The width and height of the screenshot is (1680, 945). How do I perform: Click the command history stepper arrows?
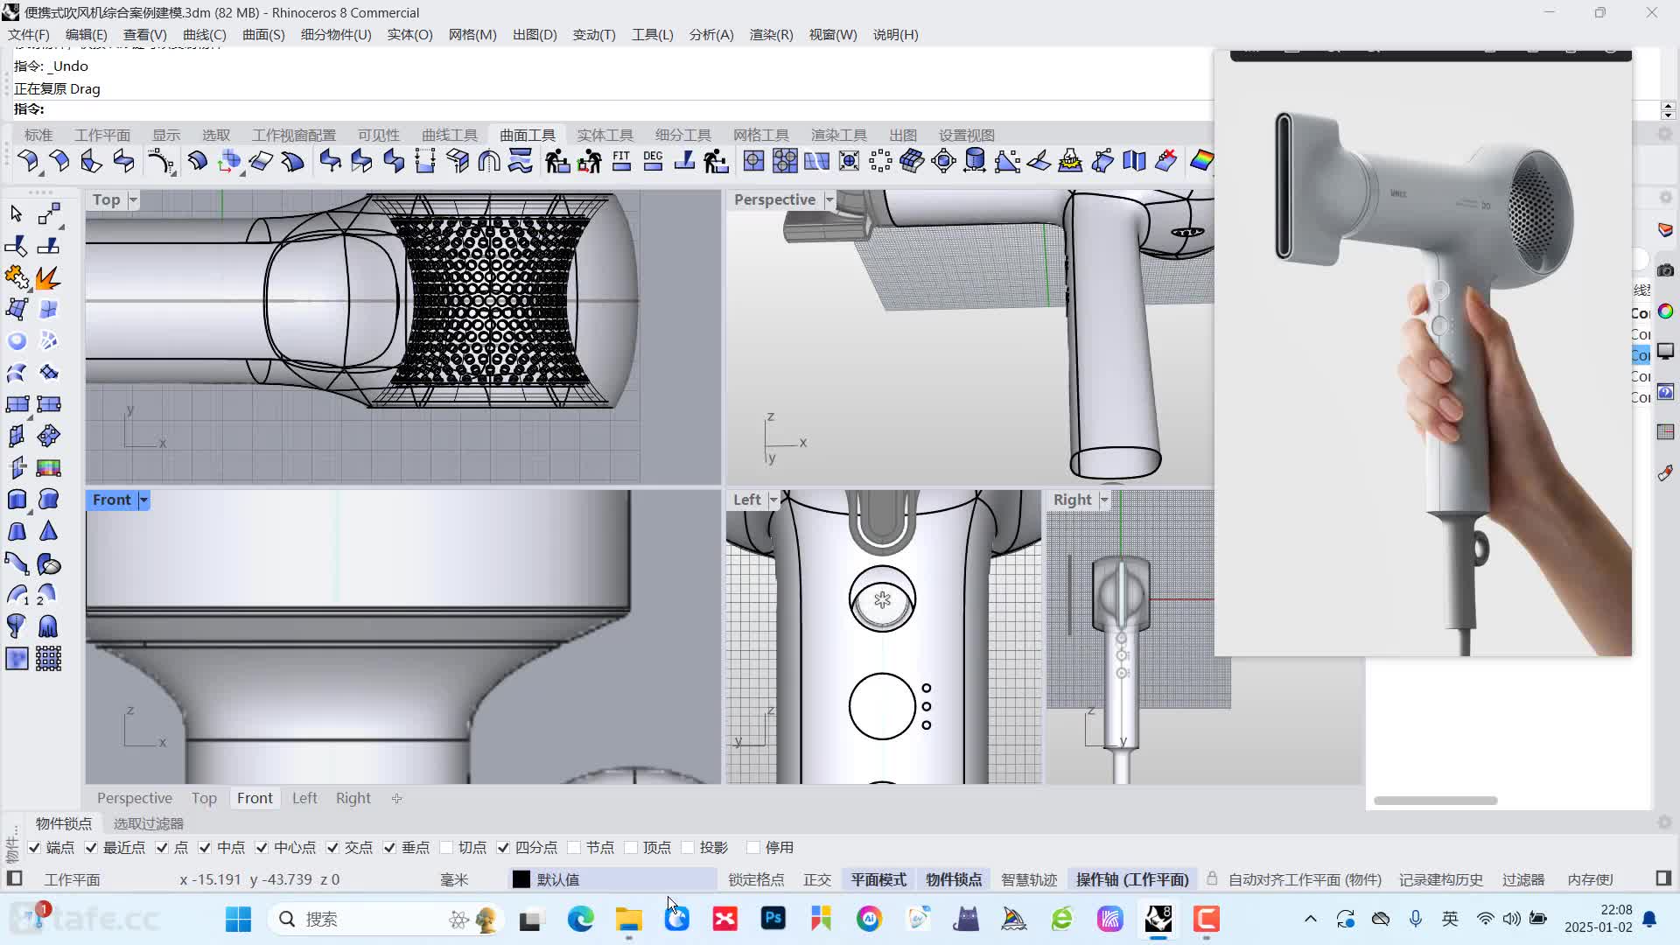tap(1668, 109)
